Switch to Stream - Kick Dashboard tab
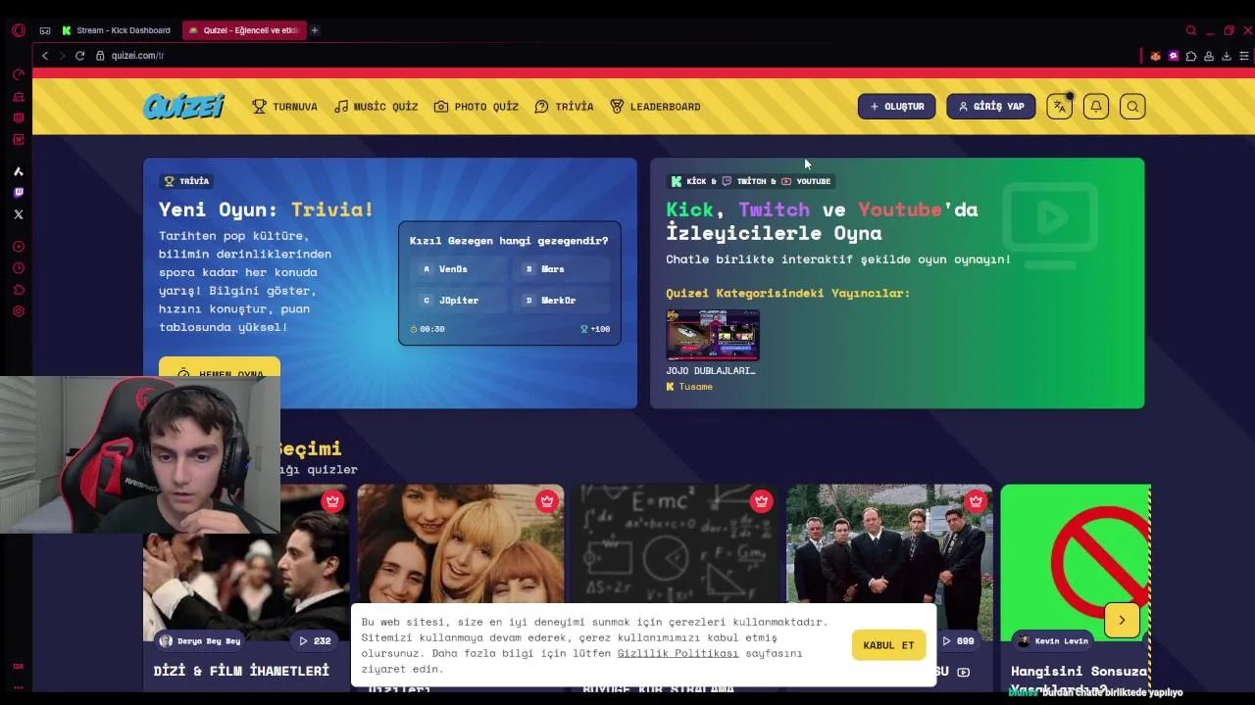This screenshot has height=705, width=1255. 116,30
